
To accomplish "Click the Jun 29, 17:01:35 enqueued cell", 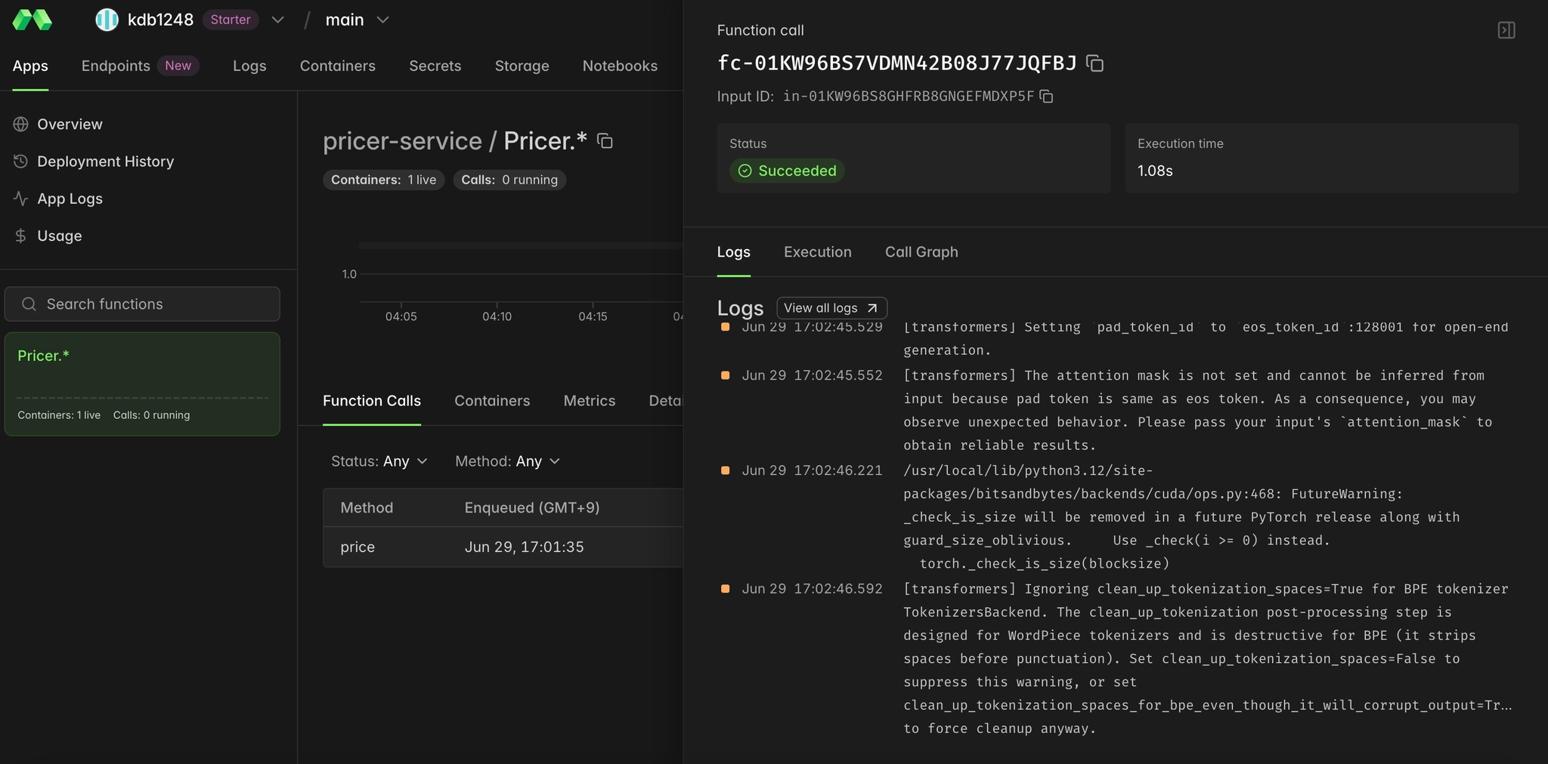I will (x=524, y=547).
